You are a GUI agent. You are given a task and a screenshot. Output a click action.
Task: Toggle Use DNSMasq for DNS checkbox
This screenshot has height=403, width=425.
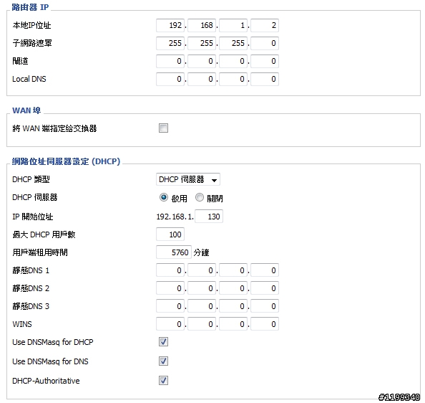click(x=163, y=361)
